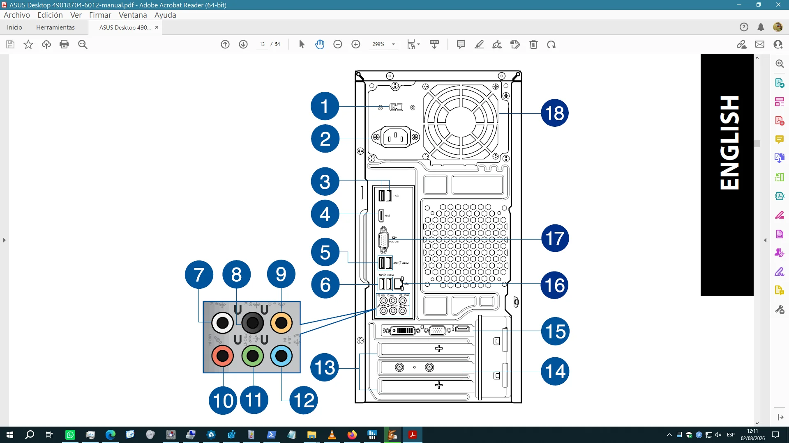Switch to the Herramientas tab

click(55, 27)
